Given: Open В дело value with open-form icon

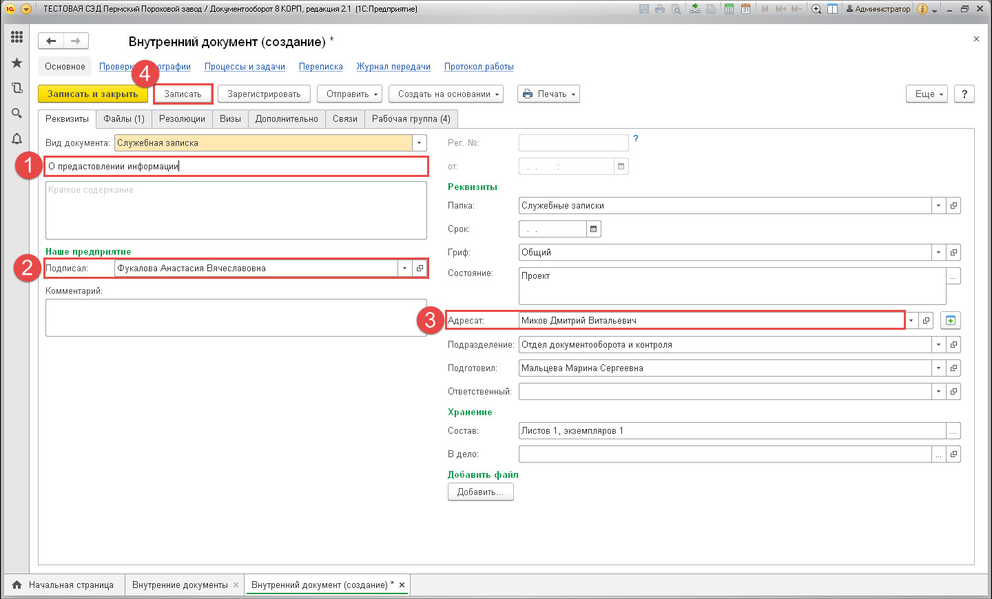Looking at the screenshot, I should (x=953, y=454).
